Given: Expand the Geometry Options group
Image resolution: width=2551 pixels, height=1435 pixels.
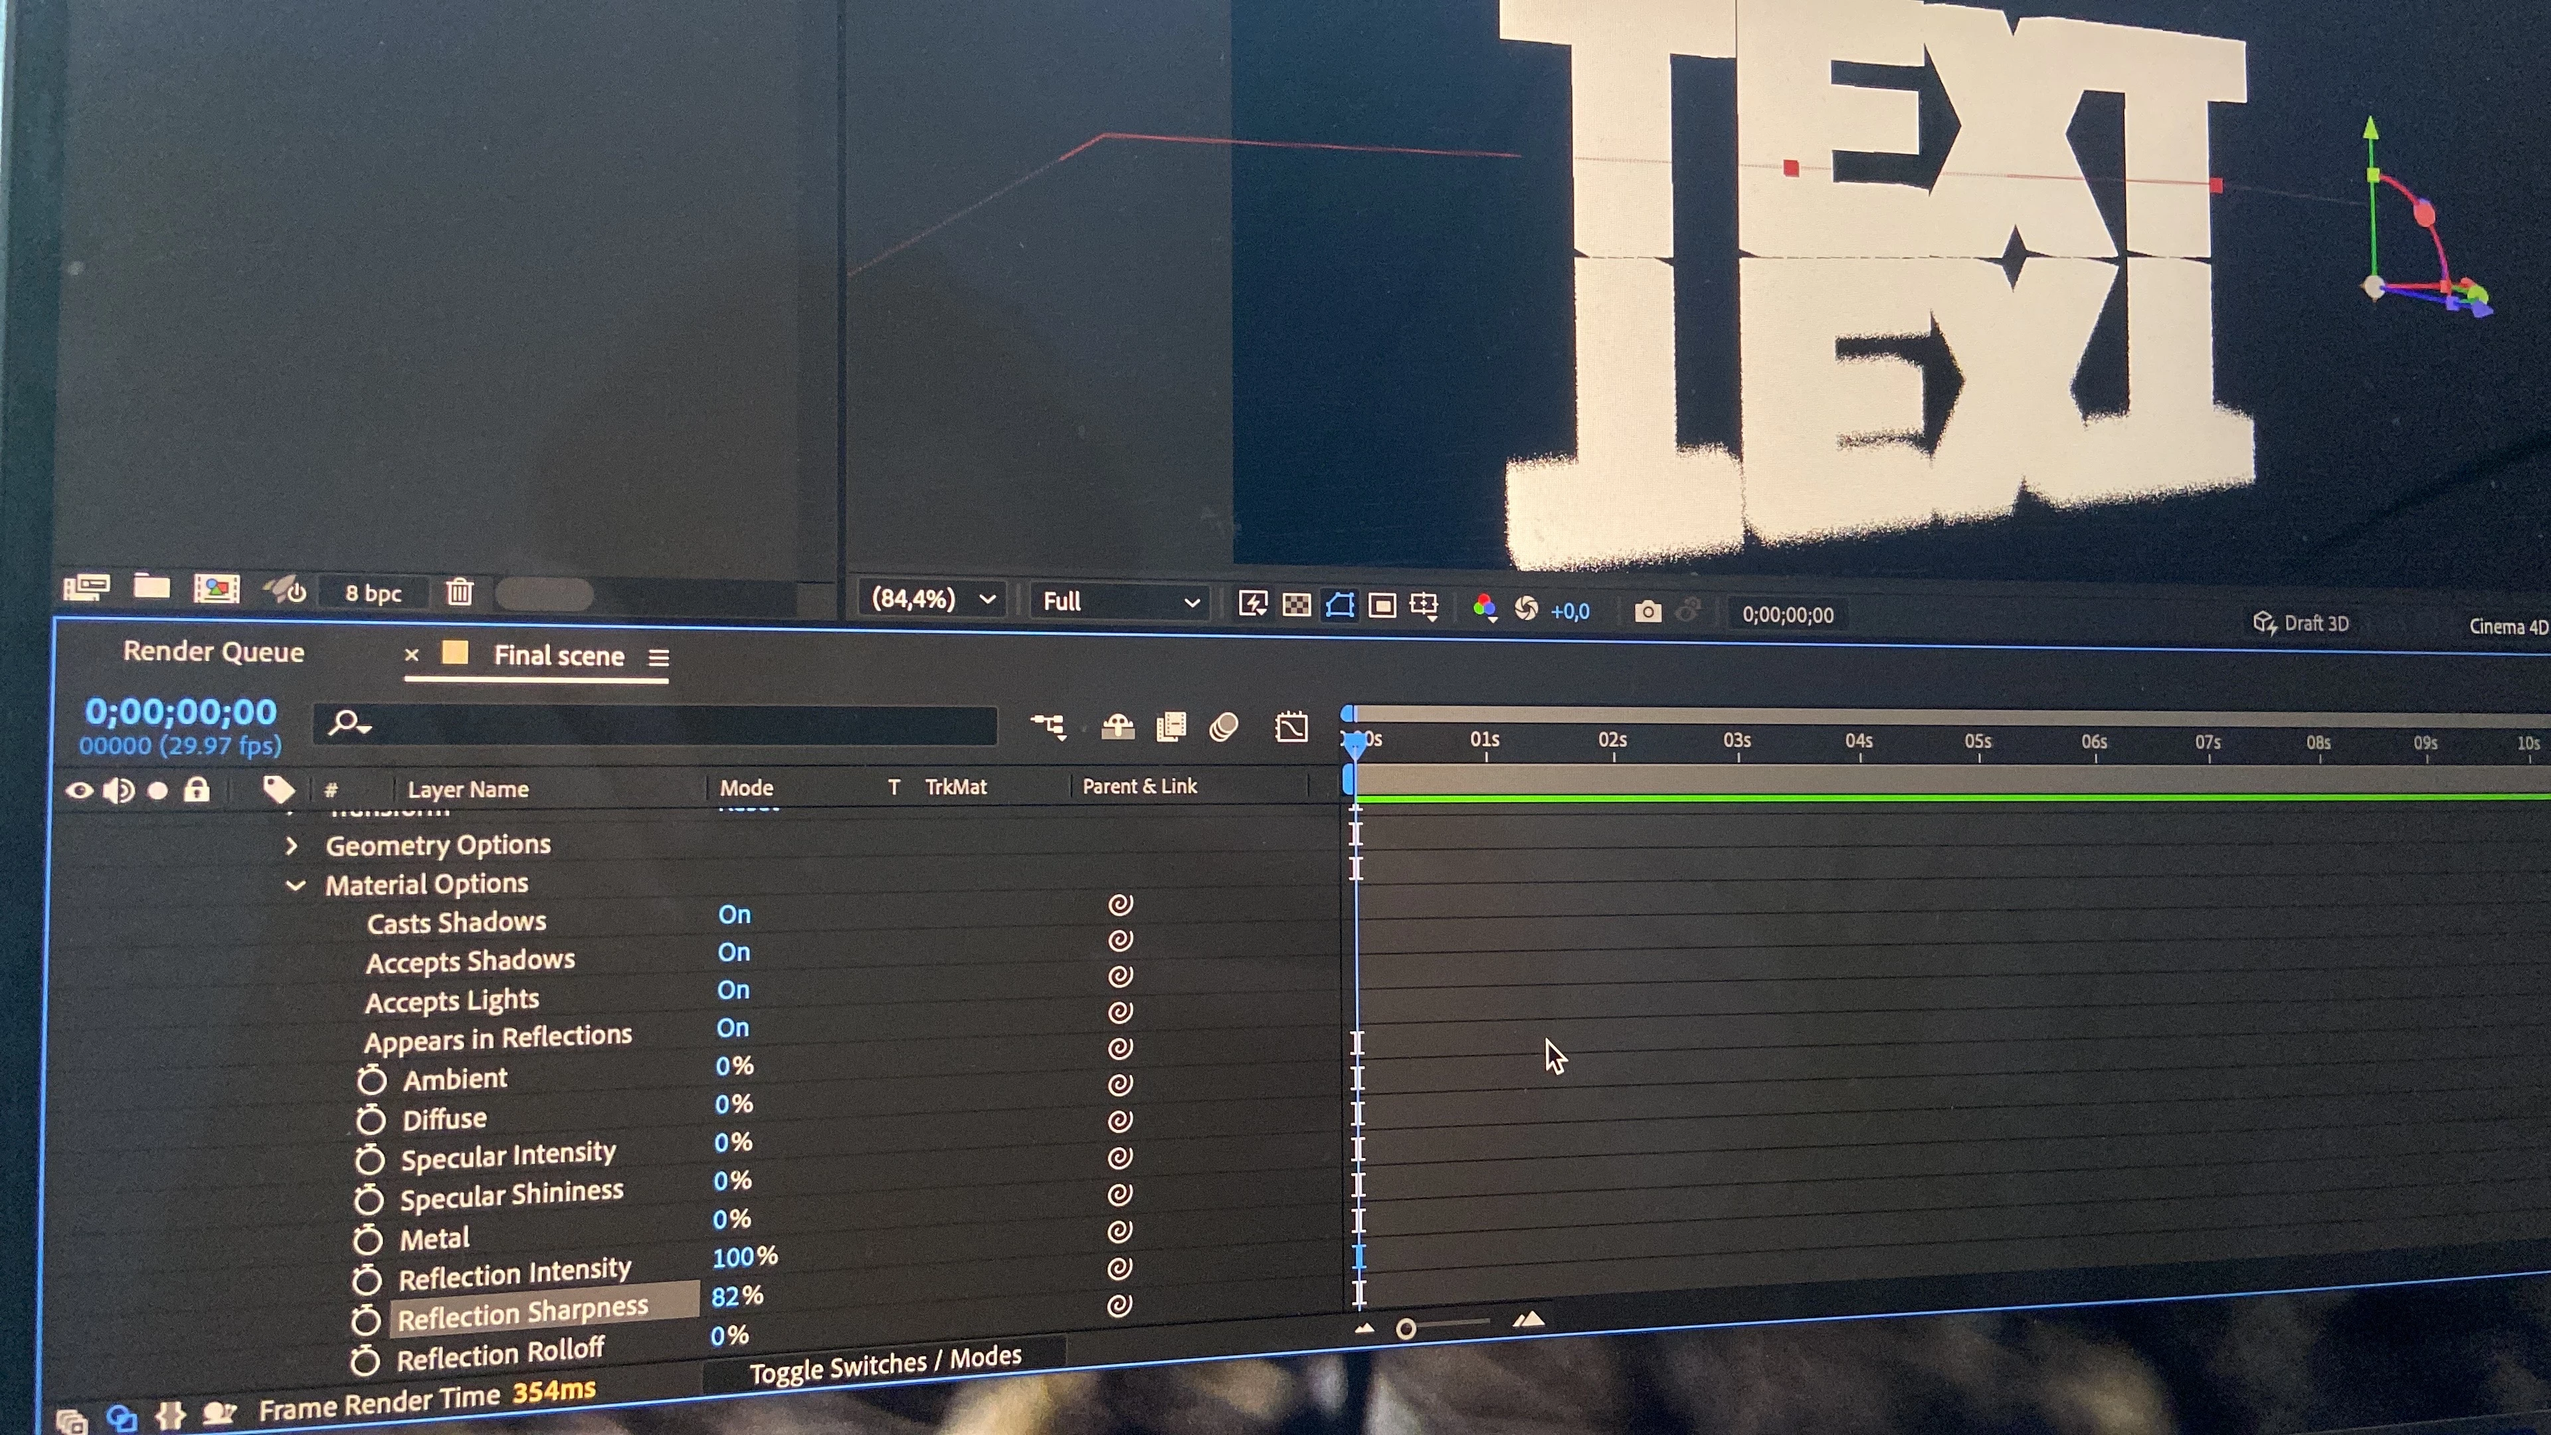Looking at the screenshot, I should pyautogui.click(x=291, y=846).
